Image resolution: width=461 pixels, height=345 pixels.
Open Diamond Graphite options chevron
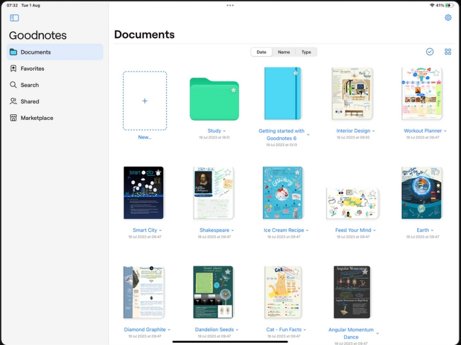[169, 330]
